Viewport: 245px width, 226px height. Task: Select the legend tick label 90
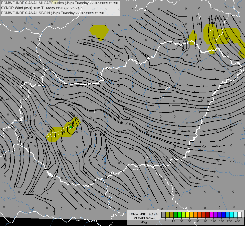coord(205,221)
